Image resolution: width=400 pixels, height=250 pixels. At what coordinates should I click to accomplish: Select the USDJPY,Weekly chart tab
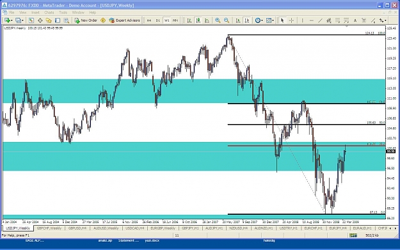18,228
